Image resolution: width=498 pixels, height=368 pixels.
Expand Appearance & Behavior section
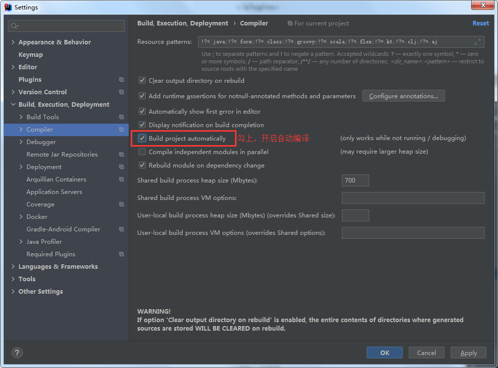13,42
